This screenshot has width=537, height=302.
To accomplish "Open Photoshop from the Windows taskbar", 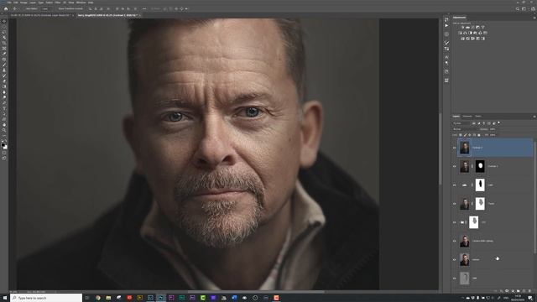I will (x=160, y=298).
